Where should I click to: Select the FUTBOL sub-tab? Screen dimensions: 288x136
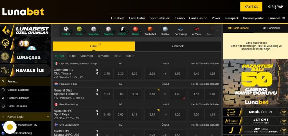pos(60,56)
